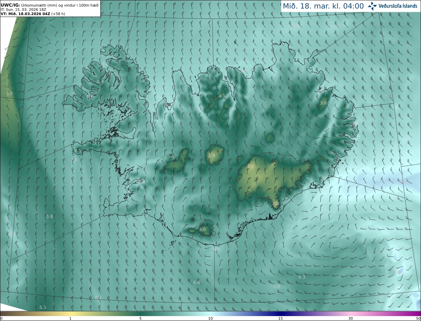Select the 3.3 value on the map
Screen dimensions: 421x321
tap(9, 94)
